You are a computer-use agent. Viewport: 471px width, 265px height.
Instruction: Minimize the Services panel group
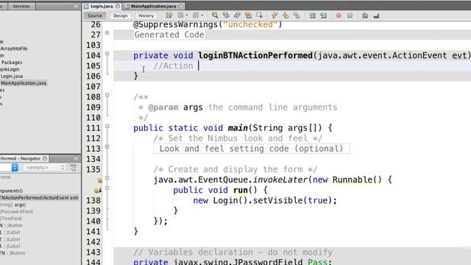click(75, 6)
